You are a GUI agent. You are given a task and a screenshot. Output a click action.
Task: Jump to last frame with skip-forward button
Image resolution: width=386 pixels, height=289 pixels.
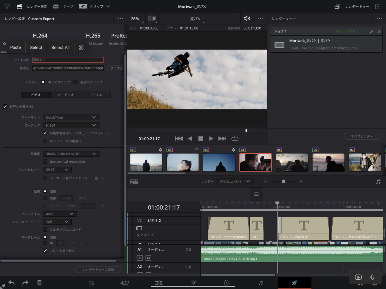click(222, 138)
